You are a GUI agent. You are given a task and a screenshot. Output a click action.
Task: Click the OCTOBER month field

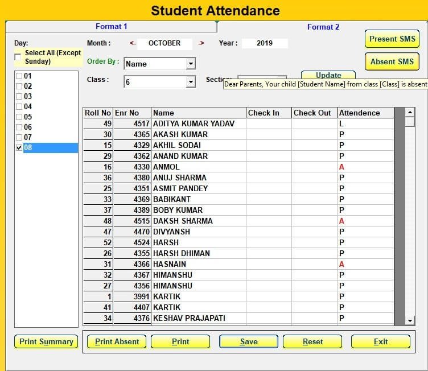tap(164, 43)
